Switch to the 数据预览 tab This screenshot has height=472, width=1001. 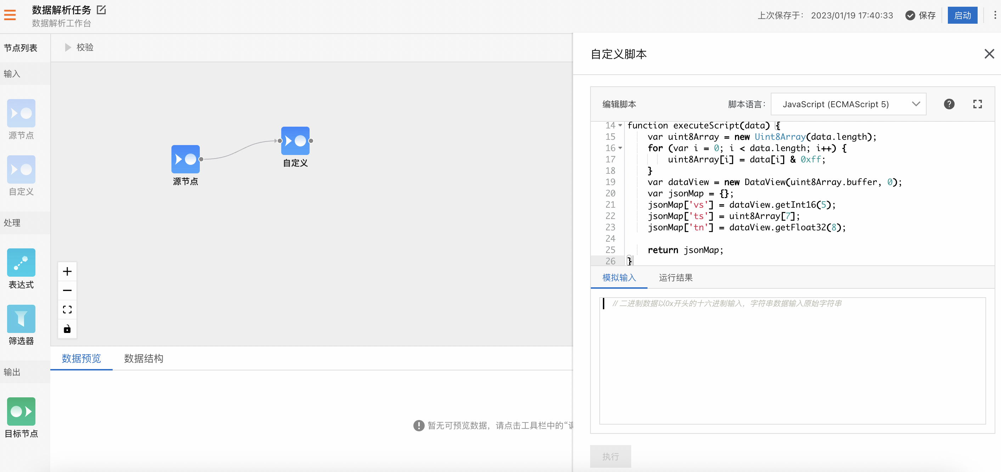coord(81,358)
